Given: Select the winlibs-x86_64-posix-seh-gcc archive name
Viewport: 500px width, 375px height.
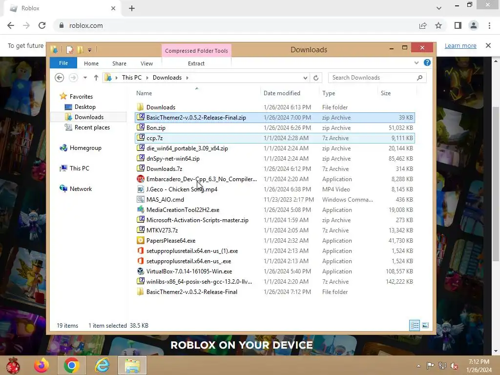Looking at the screenshot, I should (199, 282).
